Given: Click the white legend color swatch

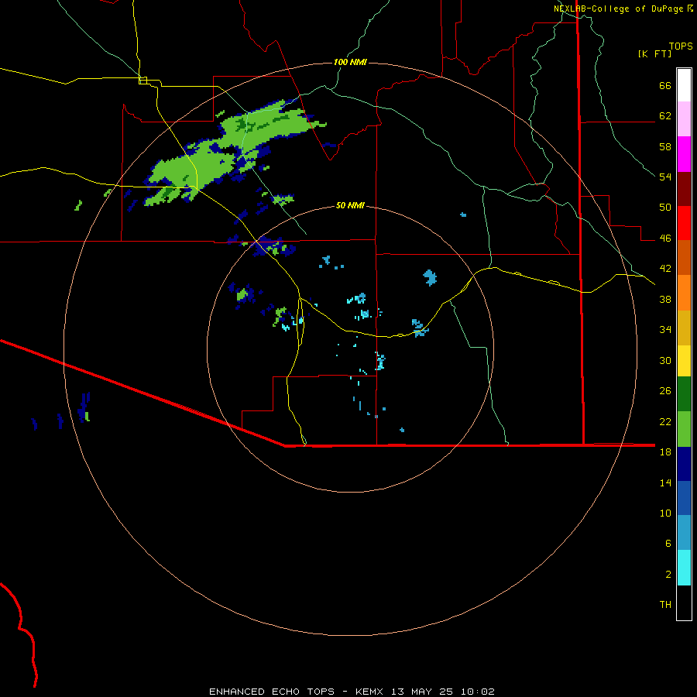Looking at the screenshot, I should [684, 85].
